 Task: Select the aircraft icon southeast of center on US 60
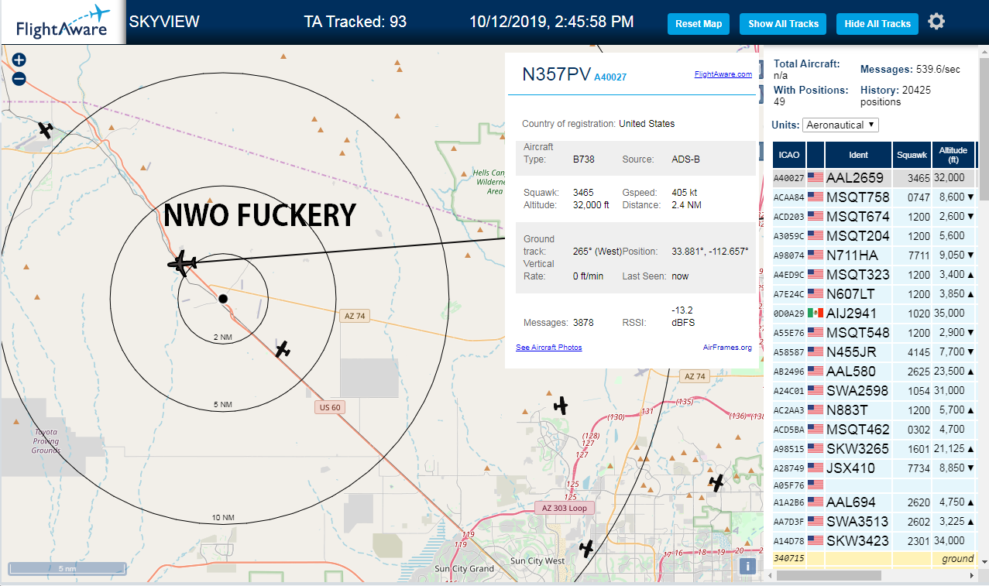(283, 349)
